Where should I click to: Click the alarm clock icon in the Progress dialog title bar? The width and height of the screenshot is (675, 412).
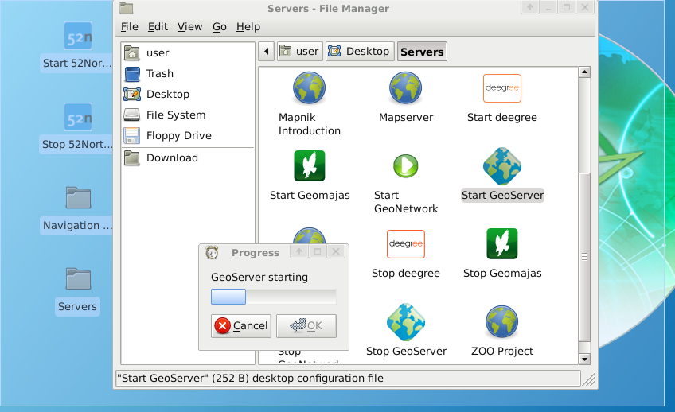212,252
